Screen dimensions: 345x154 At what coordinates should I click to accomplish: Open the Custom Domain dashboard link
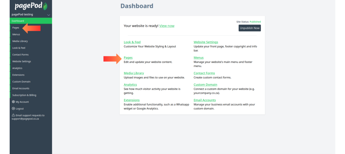click(x=206, y=85)
